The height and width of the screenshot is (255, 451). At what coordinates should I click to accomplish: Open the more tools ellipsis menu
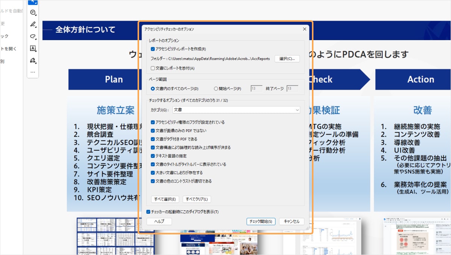click(x=33, y=72)
